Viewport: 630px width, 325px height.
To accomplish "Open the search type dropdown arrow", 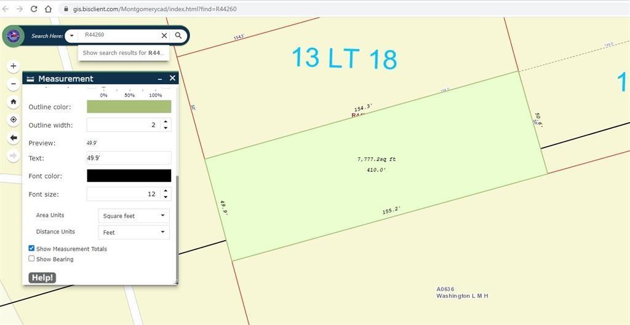I will tap(71, 36).
